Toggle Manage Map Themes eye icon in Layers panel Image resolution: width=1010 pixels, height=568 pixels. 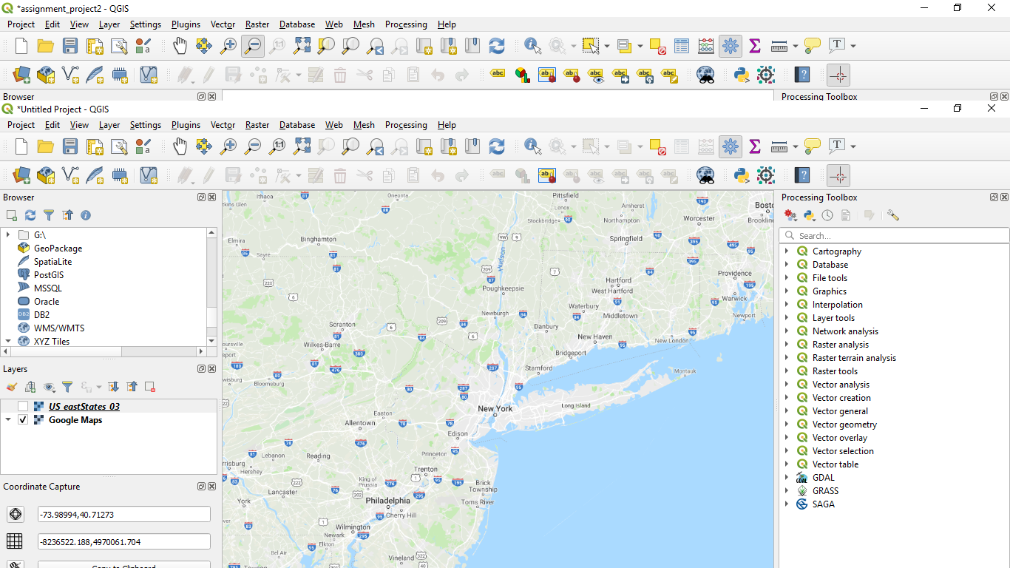click(50, 387)
